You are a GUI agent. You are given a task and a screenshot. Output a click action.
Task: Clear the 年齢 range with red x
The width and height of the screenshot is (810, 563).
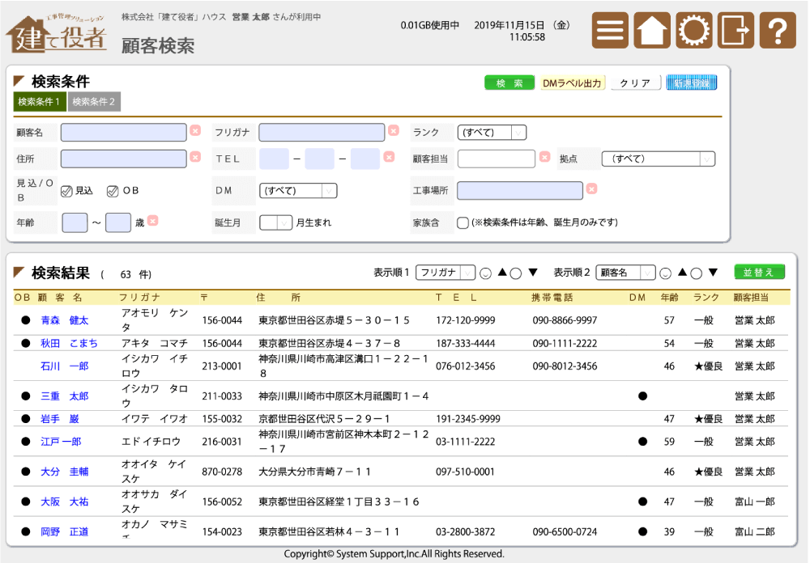[x=153, y=221]
